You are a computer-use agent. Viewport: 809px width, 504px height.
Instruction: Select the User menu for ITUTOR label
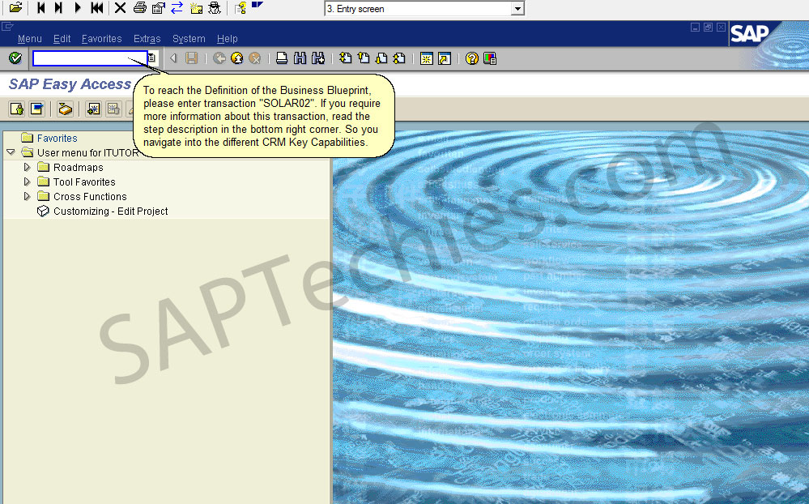[87, 153]
